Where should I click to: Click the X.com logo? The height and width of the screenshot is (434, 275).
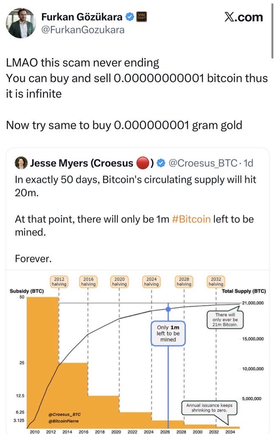point(243,17)
